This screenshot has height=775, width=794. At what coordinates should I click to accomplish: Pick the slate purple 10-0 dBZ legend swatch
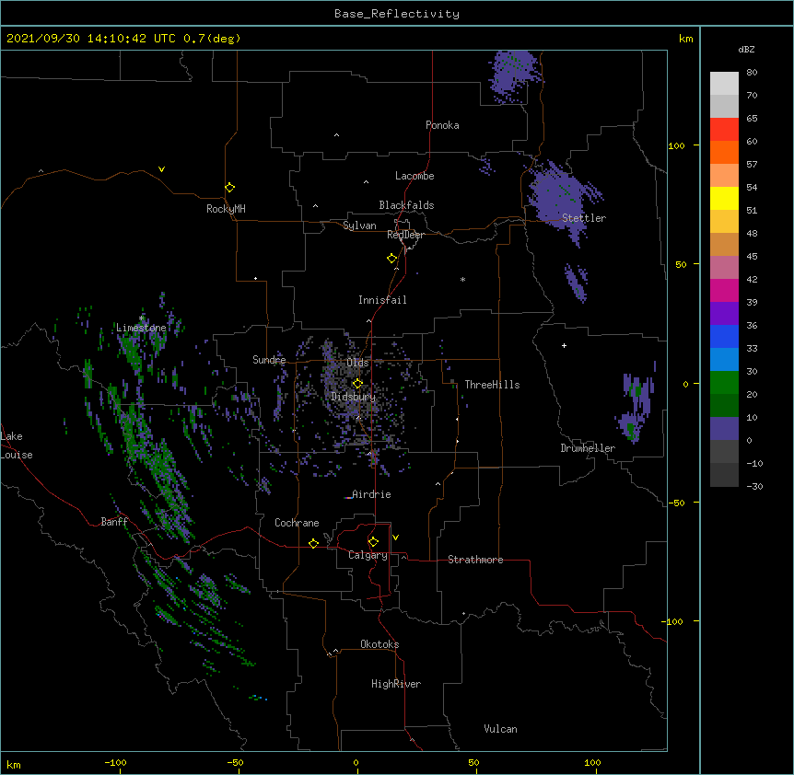(x=724, y=429)
